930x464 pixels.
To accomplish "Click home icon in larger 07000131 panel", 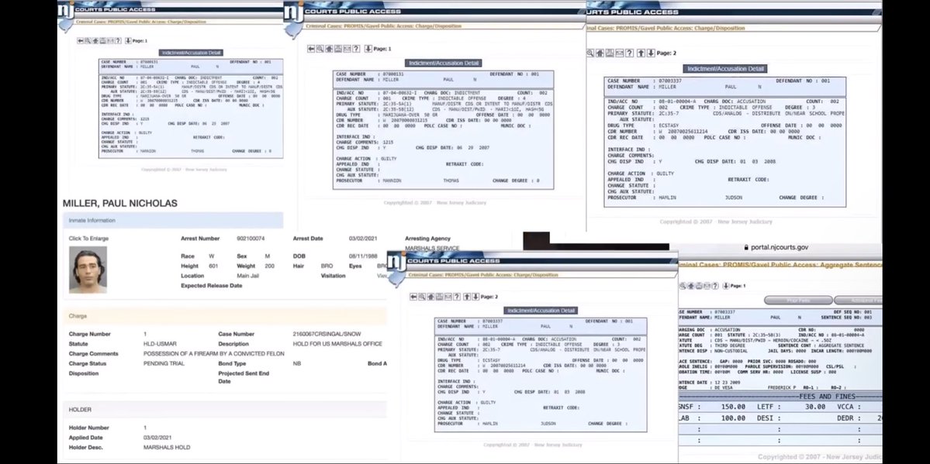I will point(329,49).
